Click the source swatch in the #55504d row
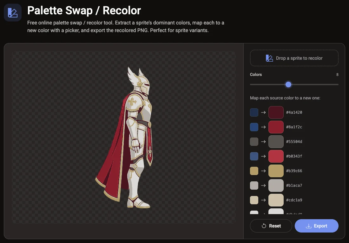 click(x=254, y=142)
